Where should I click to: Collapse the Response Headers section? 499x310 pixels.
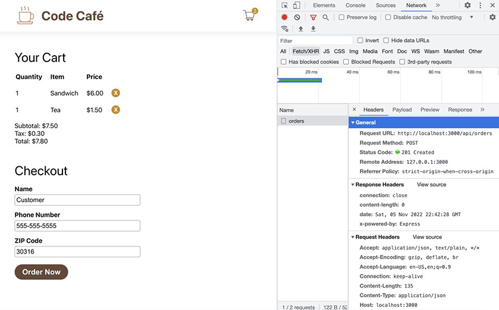[x=353, y=185]
